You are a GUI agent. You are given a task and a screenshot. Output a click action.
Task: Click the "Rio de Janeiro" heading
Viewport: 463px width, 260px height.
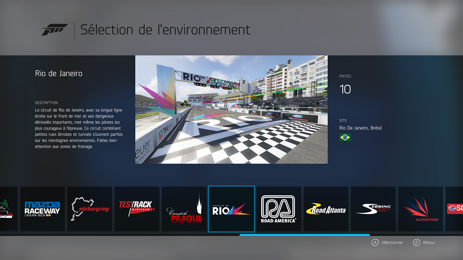(x=59, y=73)
